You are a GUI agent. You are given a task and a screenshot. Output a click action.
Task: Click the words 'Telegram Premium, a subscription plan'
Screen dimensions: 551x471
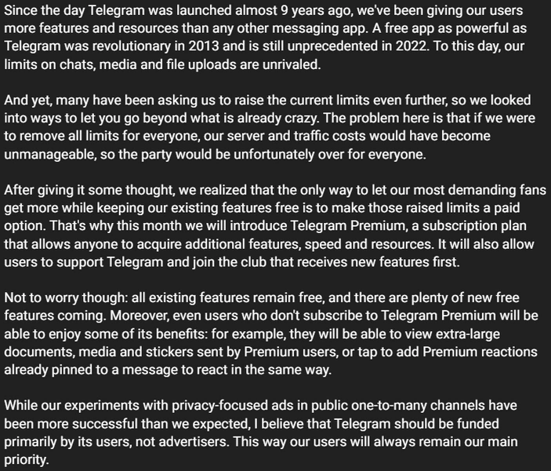tap(408, 226)
